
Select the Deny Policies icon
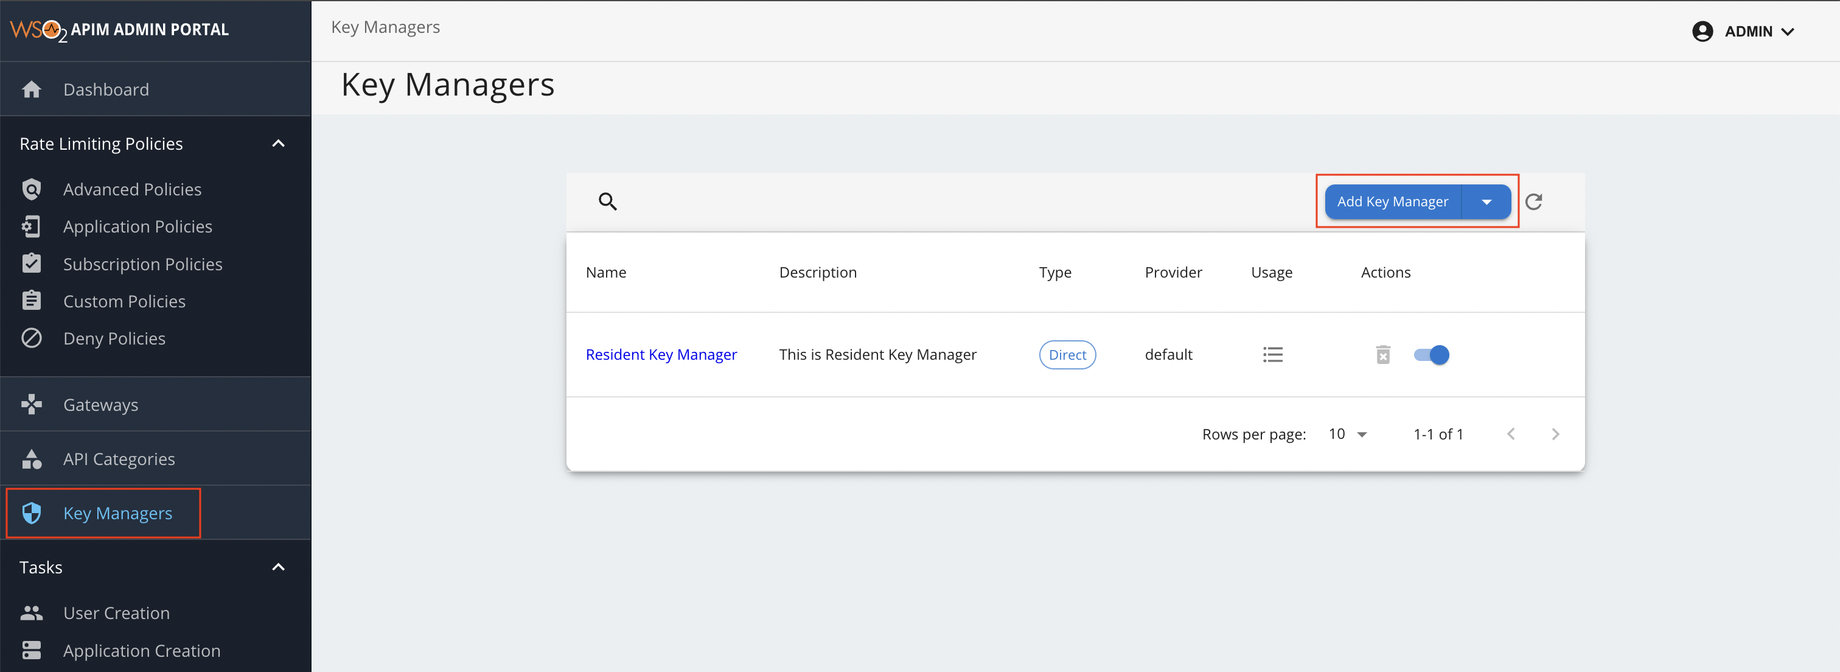(x=32, y=337)
